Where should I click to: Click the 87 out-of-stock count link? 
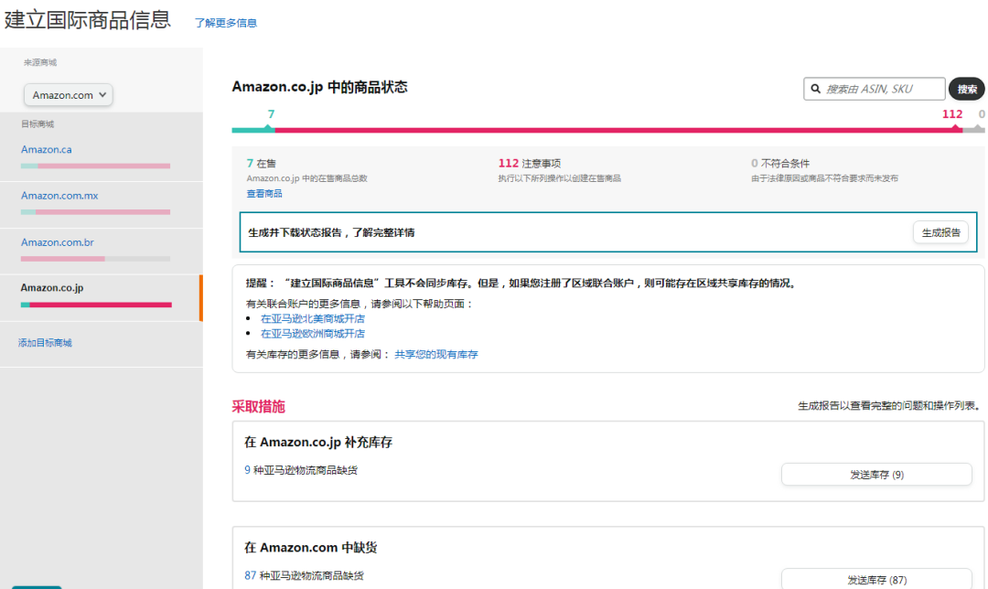tap(250, 575)
